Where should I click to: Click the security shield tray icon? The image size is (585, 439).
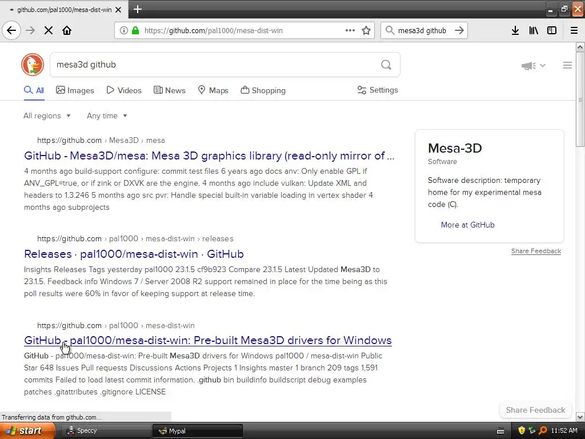pyautogui.click(x=522, y=430)
